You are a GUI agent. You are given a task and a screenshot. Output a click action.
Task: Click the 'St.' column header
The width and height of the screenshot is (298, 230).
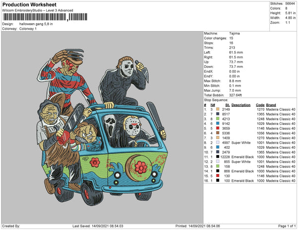(227, 105)
